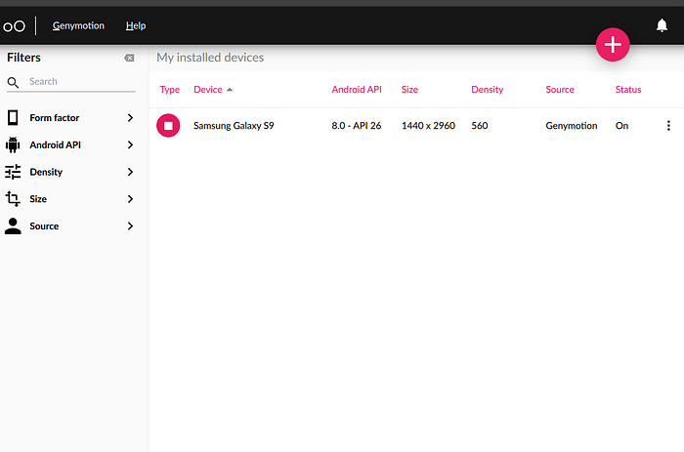Sort by Status column header
Screen dimensions: 684x452
(x=628, y=90)
